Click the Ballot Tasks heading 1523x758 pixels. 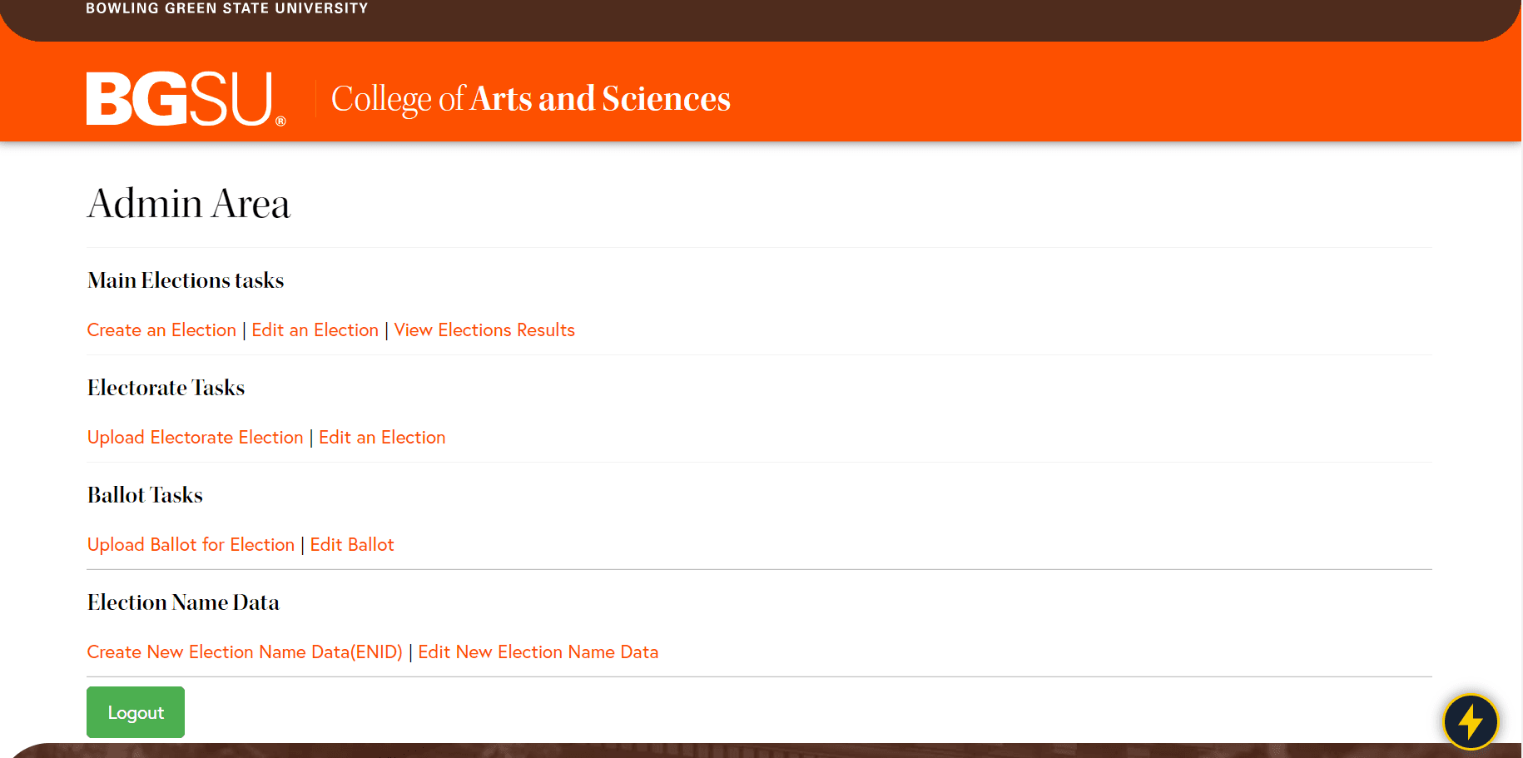145,495
